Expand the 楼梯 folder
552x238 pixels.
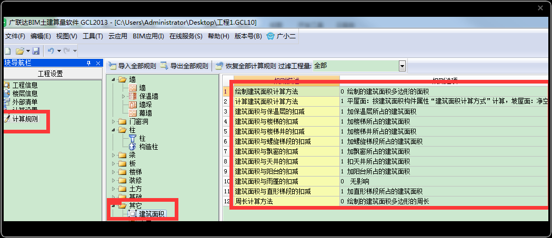[113, 172]
